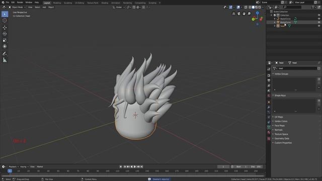Play the animation forward
This screenshot has height=181, width=322.
(x=135, y=167)
